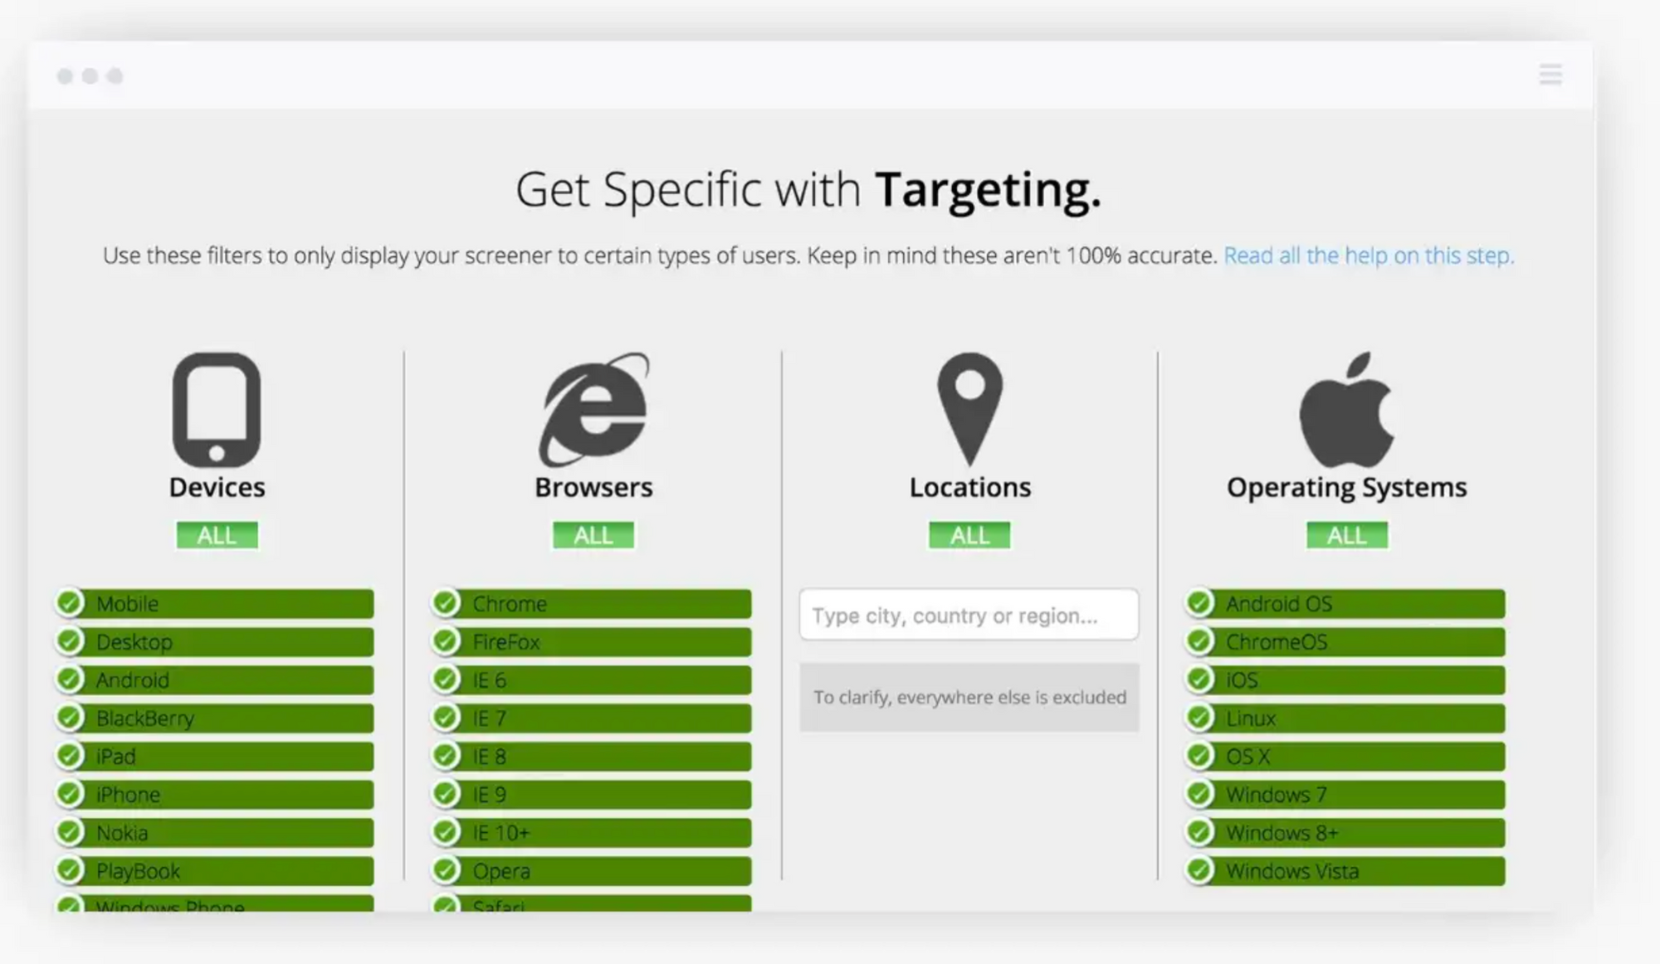Toggle the Windows Vista option
This screenshot has height=964, width=1660.
1346,871
